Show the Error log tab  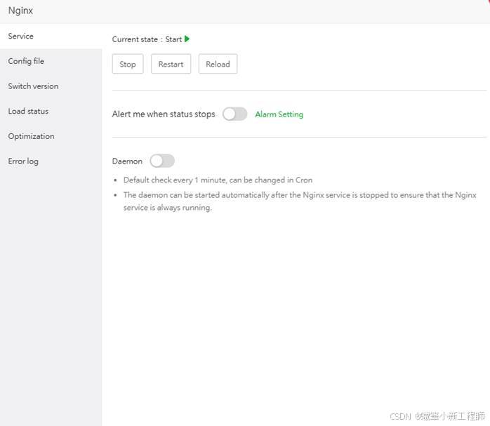pos(51,161)
